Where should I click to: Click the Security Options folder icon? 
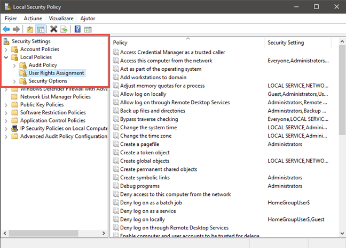[x=23, y=81]
